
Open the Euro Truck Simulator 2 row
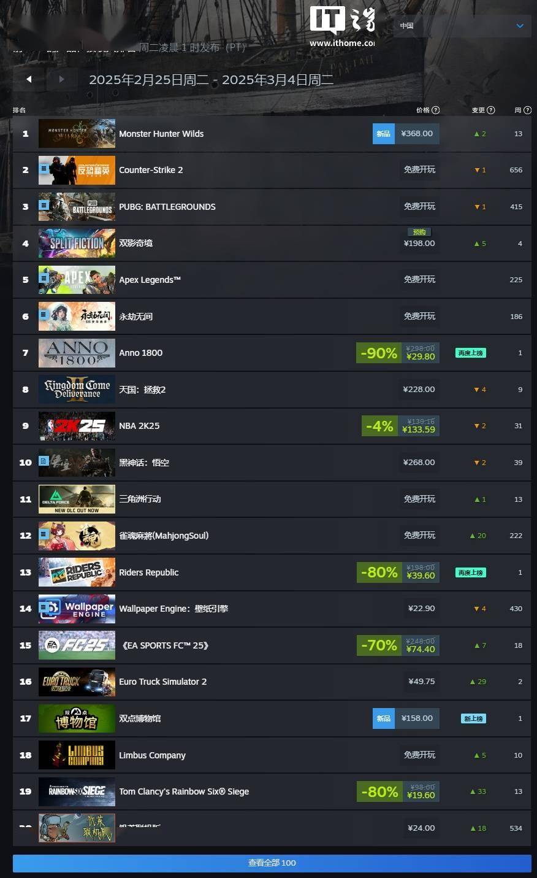272,682
